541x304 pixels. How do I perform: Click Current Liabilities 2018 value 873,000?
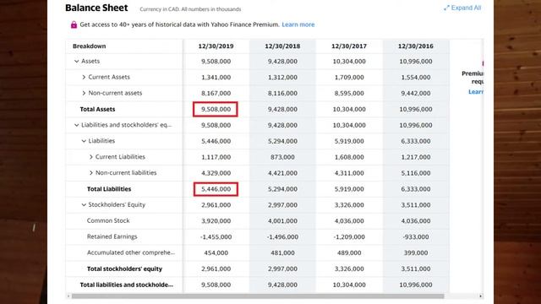pos(282,157)
